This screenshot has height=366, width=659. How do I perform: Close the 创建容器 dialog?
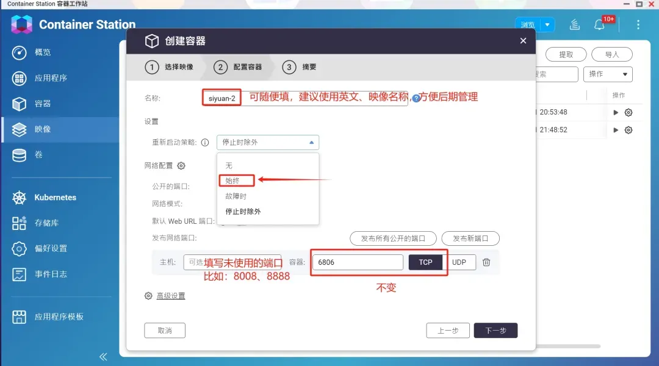pos(523,41)
